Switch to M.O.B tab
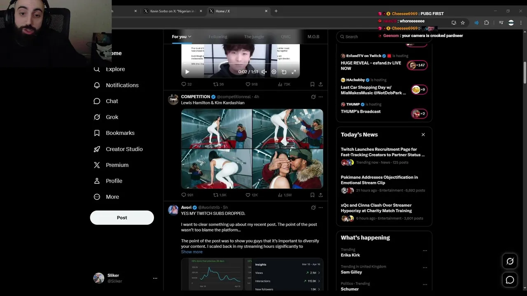This screenshot has width=527, height=296. coord(313,37)
